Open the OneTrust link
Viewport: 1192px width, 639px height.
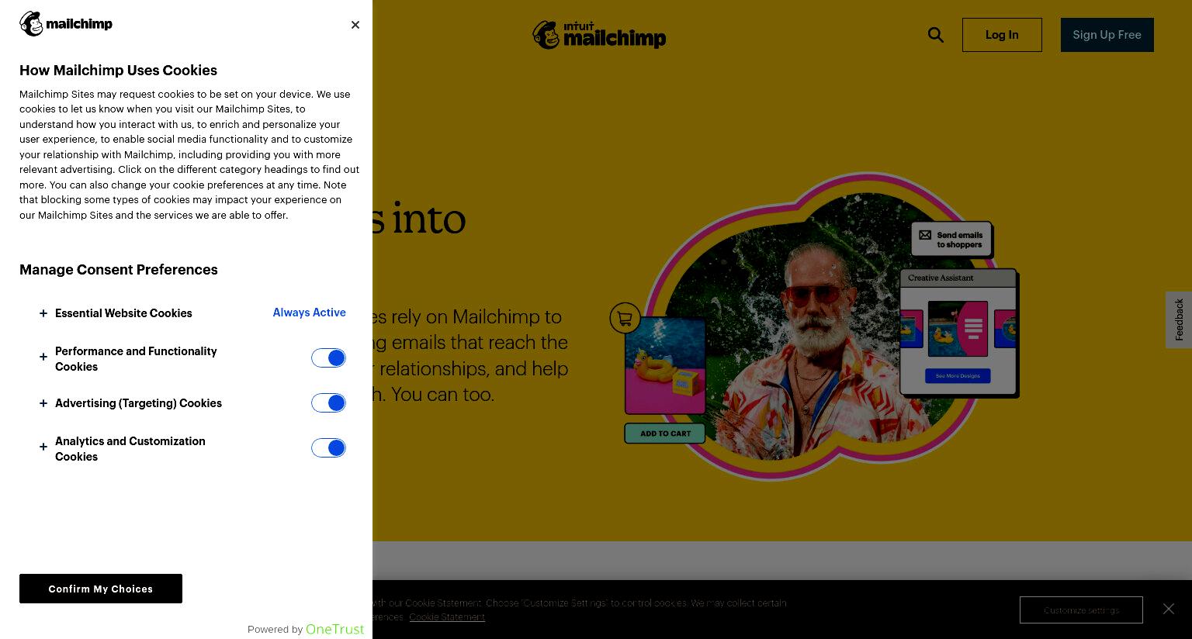[334, 629]
